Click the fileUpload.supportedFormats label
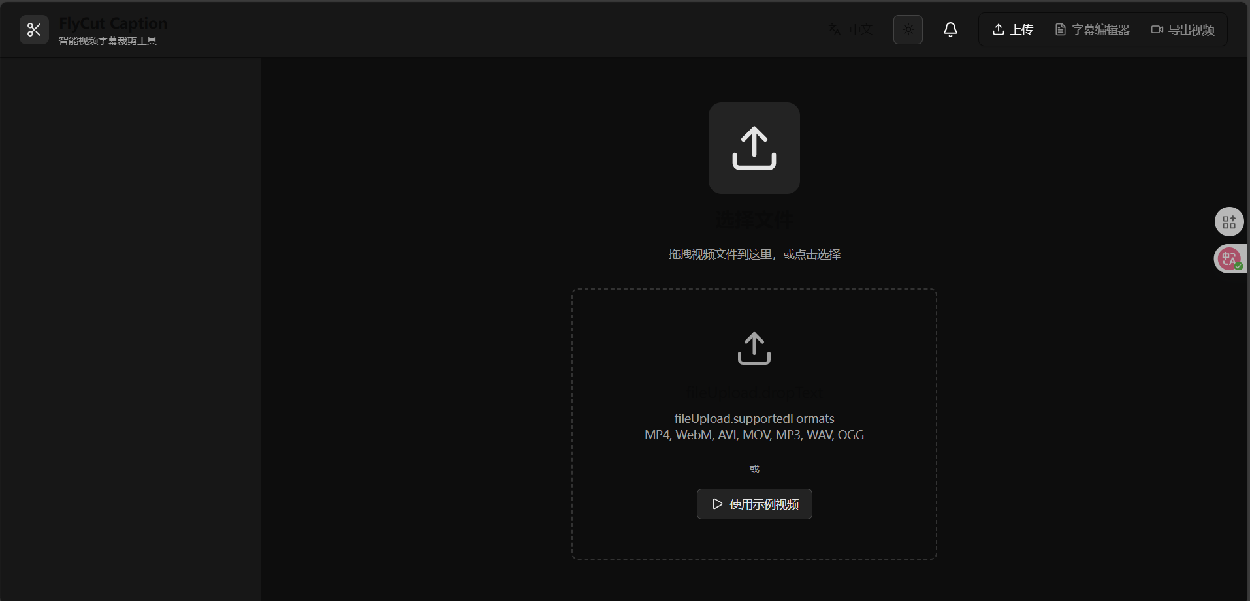1250x601 pixels. tap(754, 418)
